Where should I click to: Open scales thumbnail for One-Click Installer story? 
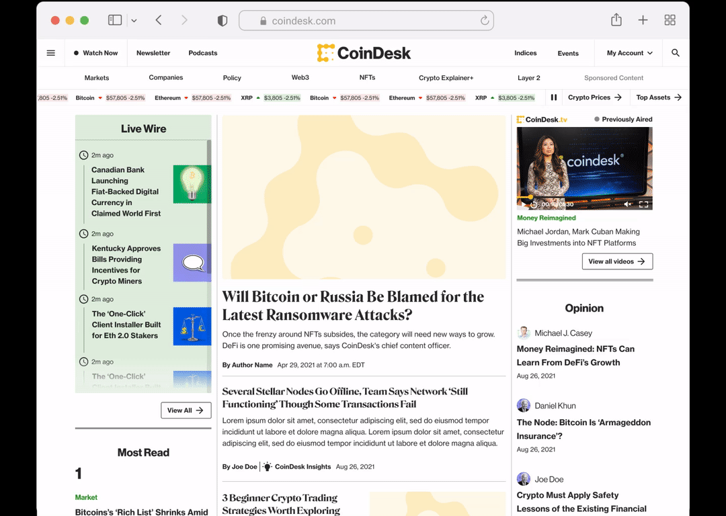point(192,327)
